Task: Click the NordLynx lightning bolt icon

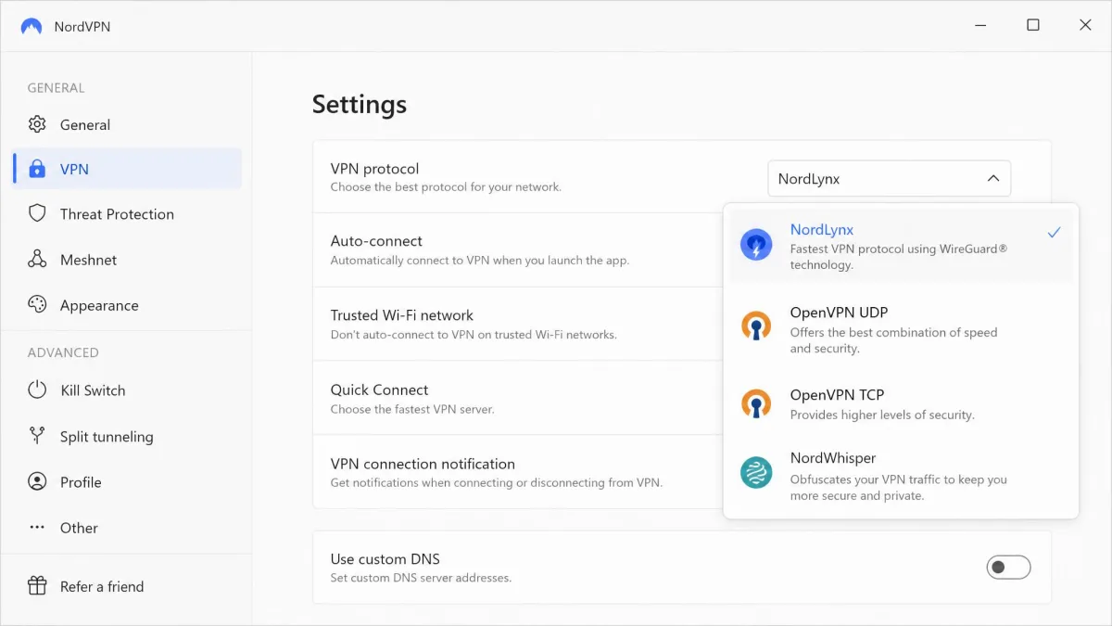Action: (756, 245)
